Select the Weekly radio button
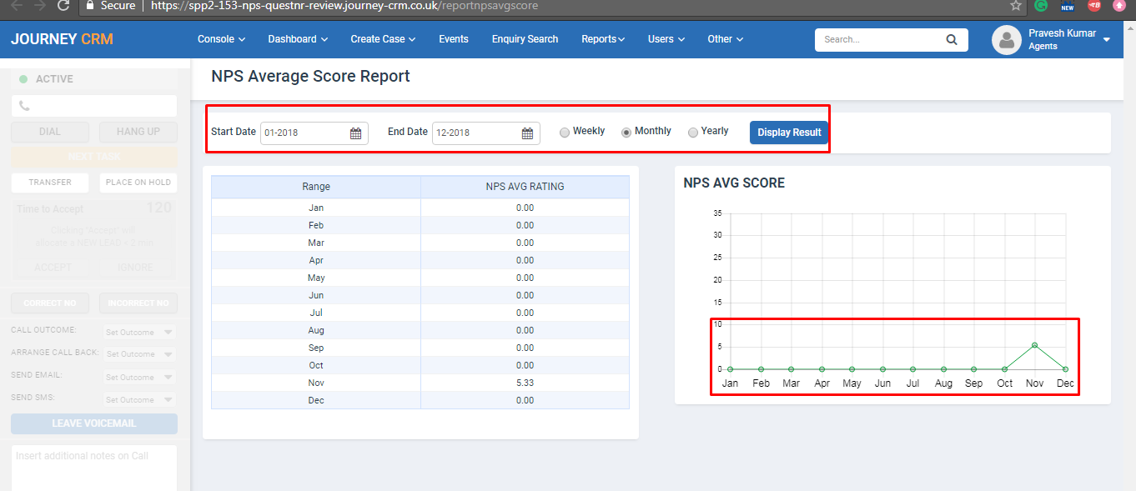1136x491 pixels. pyautogui.click(x=565, y=132)
